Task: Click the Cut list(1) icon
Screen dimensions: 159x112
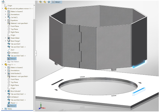Action: click(9, 17)
